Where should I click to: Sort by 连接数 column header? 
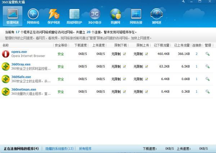[x=197, y=45]
